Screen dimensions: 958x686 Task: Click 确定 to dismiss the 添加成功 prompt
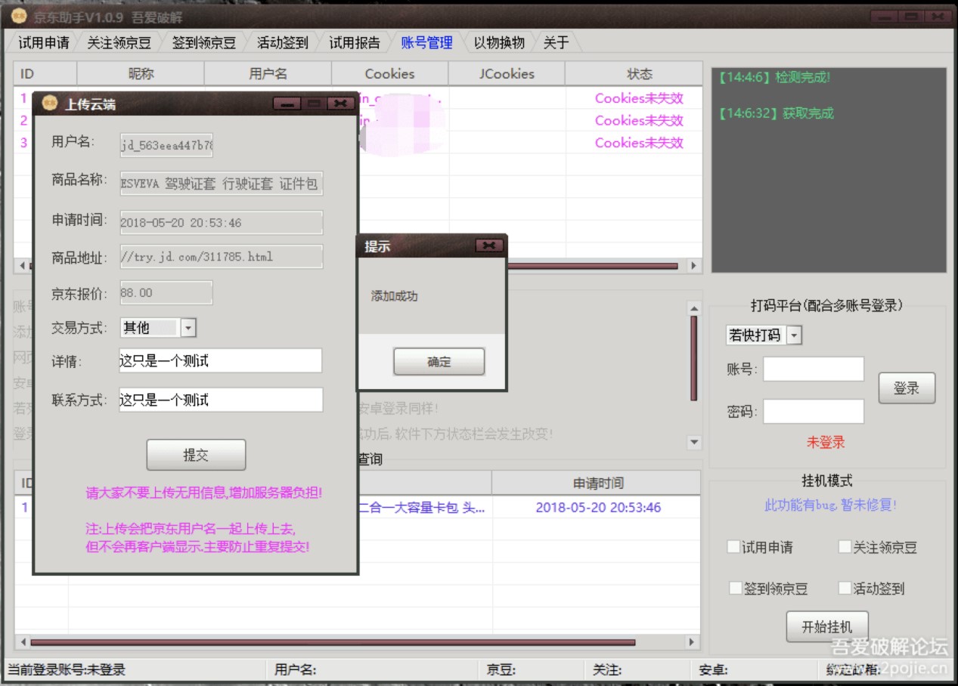coord(439,362)
